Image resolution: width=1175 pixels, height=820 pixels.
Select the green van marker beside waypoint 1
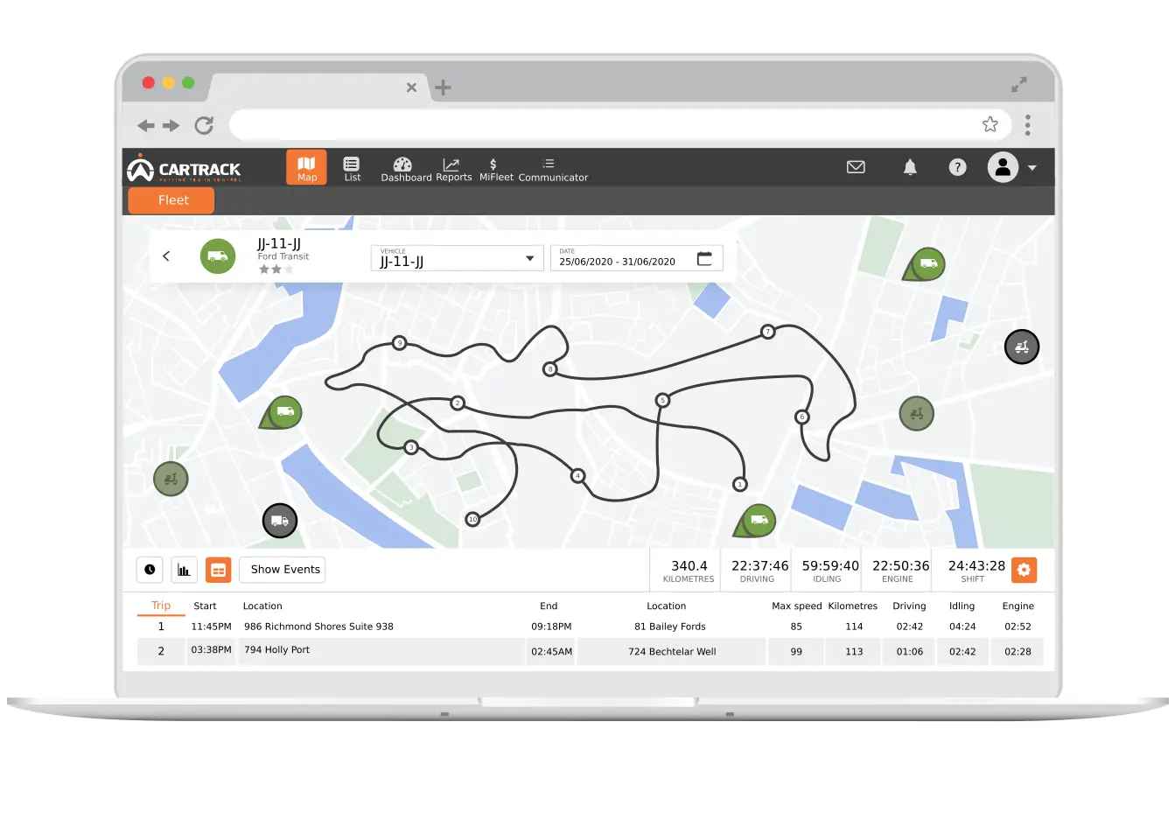(756, 521)
